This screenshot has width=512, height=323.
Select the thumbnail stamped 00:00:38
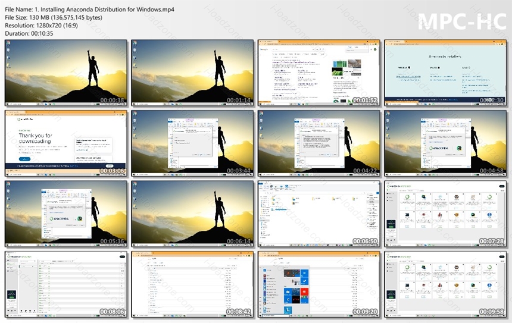pyautogui.click(x=66, y=73)
